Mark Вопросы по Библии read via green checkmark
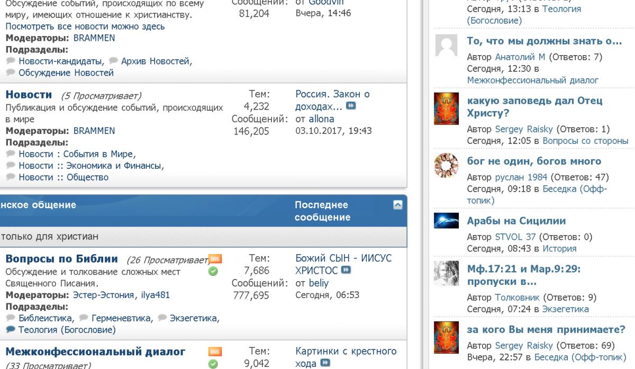Image resolution: width=635 pixels, height=369 pixels. [x=215, y=272]
